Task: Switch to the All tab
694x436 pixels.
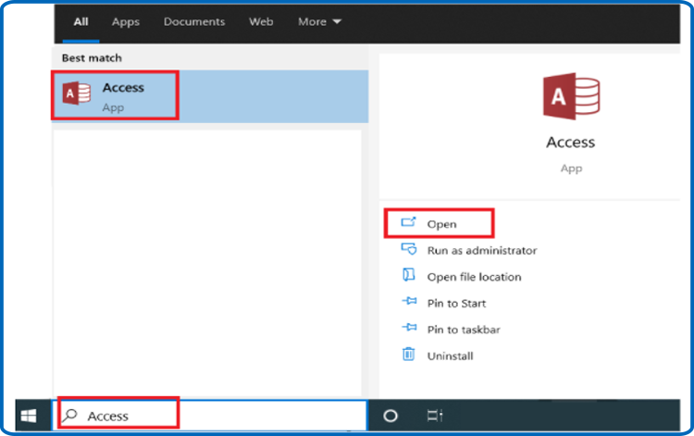Action: coord(81,21)
